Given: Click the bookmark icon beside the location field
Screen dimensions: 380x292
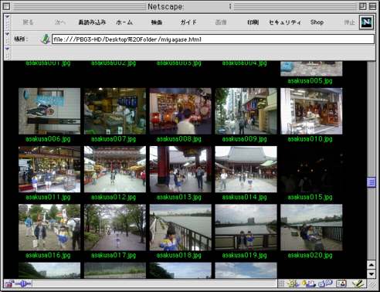Looking at the screenshot, I should coord(46,39).
